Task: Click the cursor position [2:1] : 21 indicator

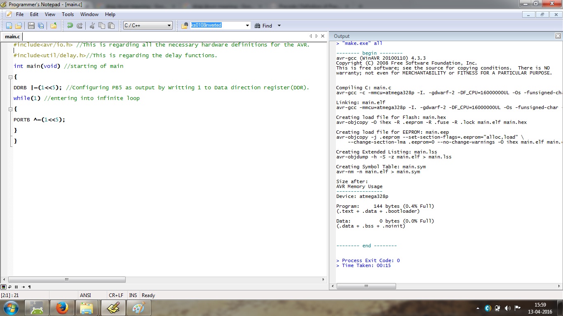Action: (x=10, y=295)
